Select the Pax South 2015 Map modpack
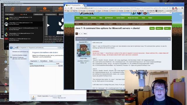This screenshot has width=187, height=105. (x=24, y=29)
